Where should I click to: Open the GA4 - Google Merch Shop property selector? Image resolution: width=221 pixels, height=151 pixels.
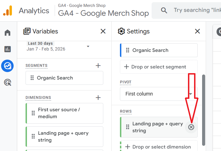point(103,13)
